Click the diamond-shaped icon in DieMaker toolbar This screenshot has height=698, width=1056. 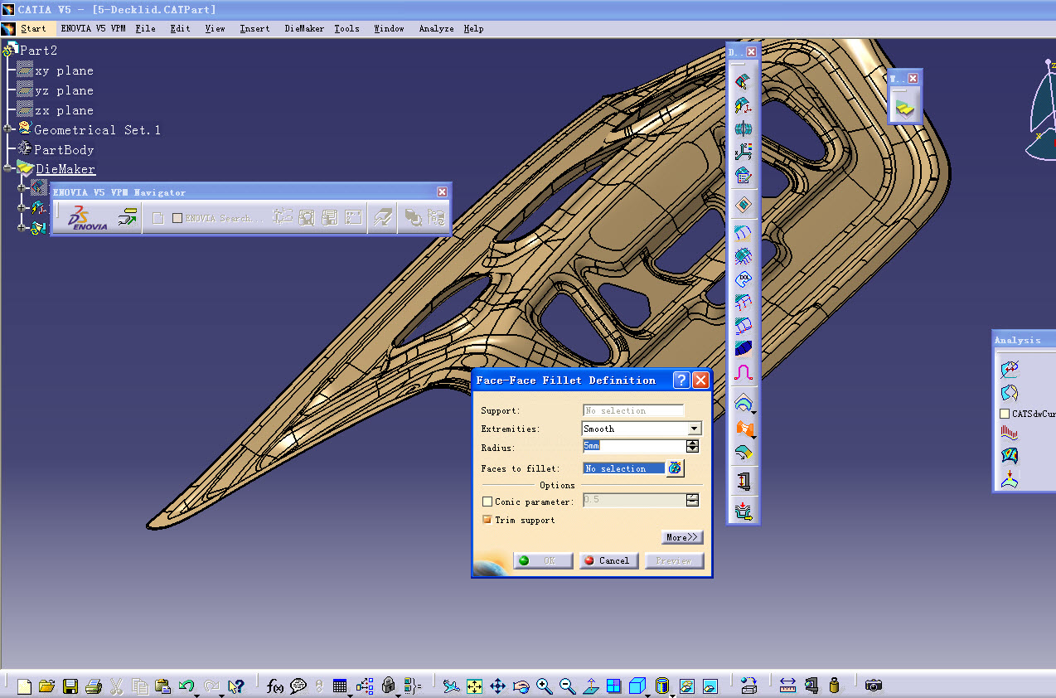[x=743, y=204]
